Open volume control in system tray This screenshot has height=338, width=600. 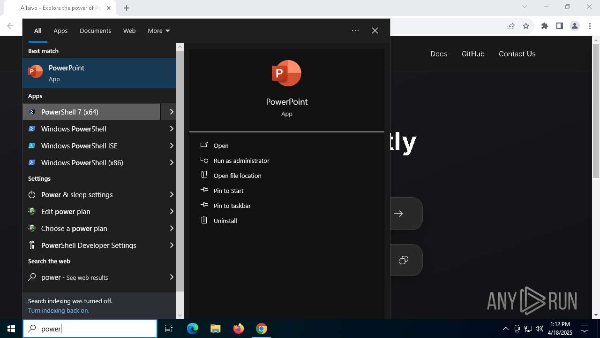[x=540, y=329]
